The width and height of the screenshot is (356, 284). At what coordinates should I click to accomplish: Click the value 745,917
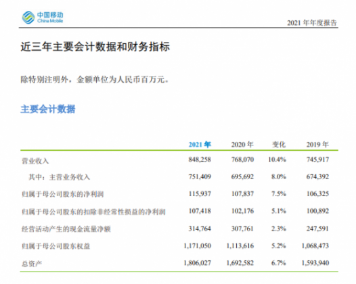click(317, 160)
